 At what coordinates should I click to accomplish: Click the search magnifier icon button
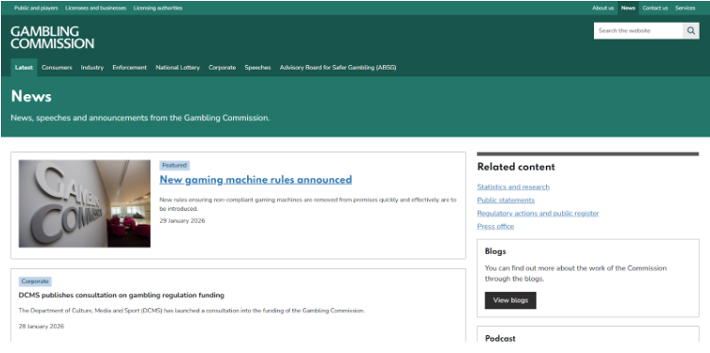[691, 31]
